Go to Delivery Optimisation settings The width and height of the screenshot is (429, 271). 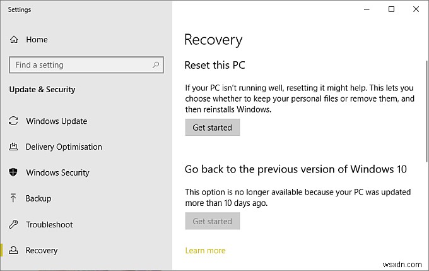(64, 147)
